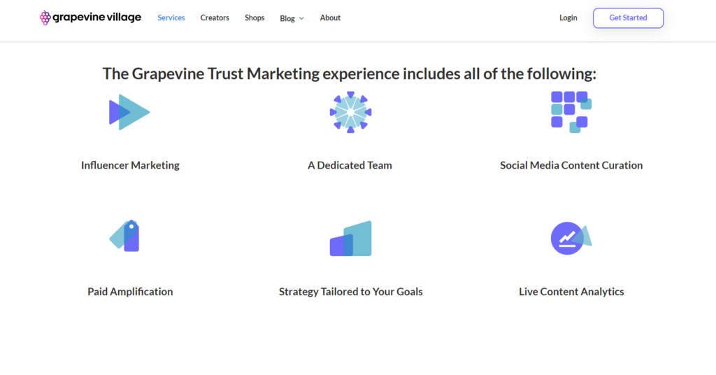This screenshot has height=375, width=716.
Task: Click the Paid Amplification price tag icon
Action: click(124, 236)
